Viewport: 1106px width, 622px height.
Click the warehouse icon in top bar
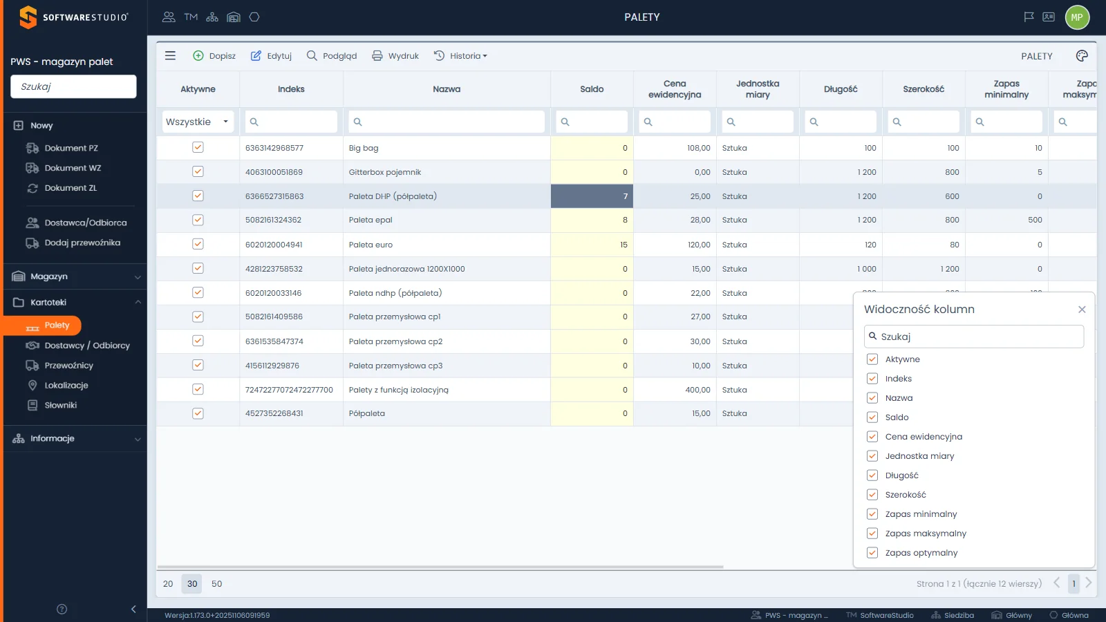point(234,17)
